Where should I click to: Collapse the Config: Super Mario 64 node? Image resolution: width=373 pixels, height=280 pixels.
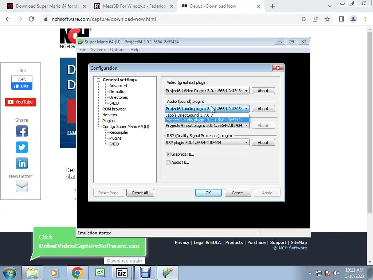[x=98, y=127]
